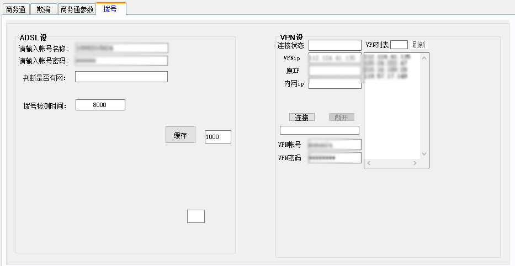The height and width of the screenshot is (266, 515).
Task: Open the 欺骗 tab
Action: click(43, 9)
